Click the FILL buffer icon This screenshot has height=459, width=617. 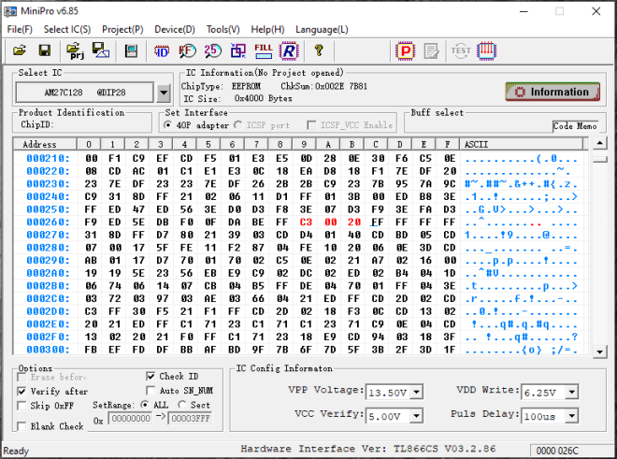264,50
